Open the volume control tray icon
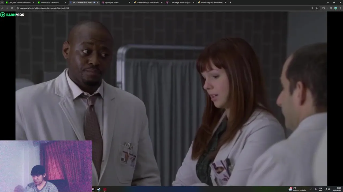The image size is (343, 192). point(329,189)
